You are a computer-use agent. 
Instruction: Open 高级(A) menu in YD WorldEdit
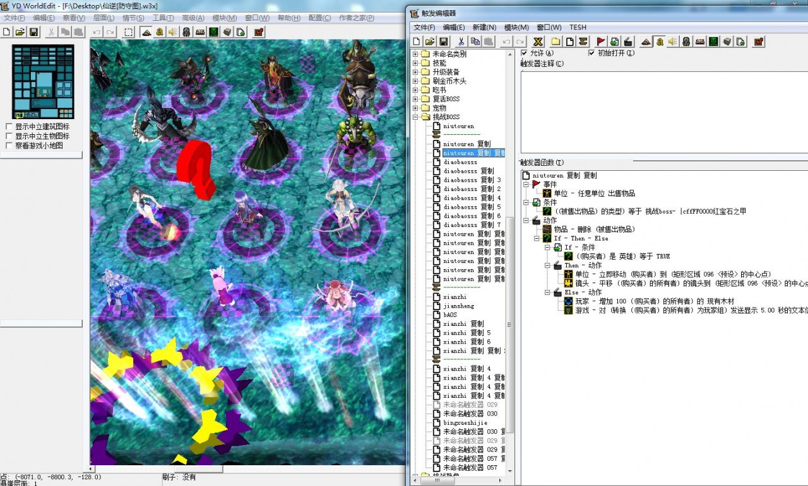tap(193, 18)
